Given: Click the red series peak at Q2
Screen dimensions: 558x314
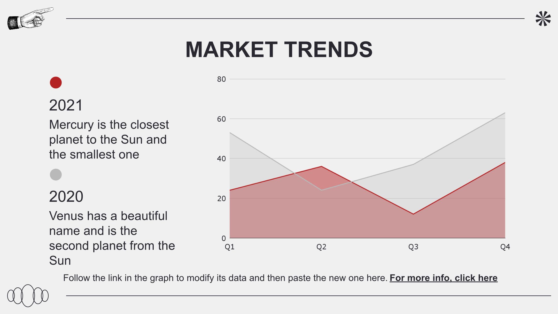Looking at the screenshot, I should [321, 166].
